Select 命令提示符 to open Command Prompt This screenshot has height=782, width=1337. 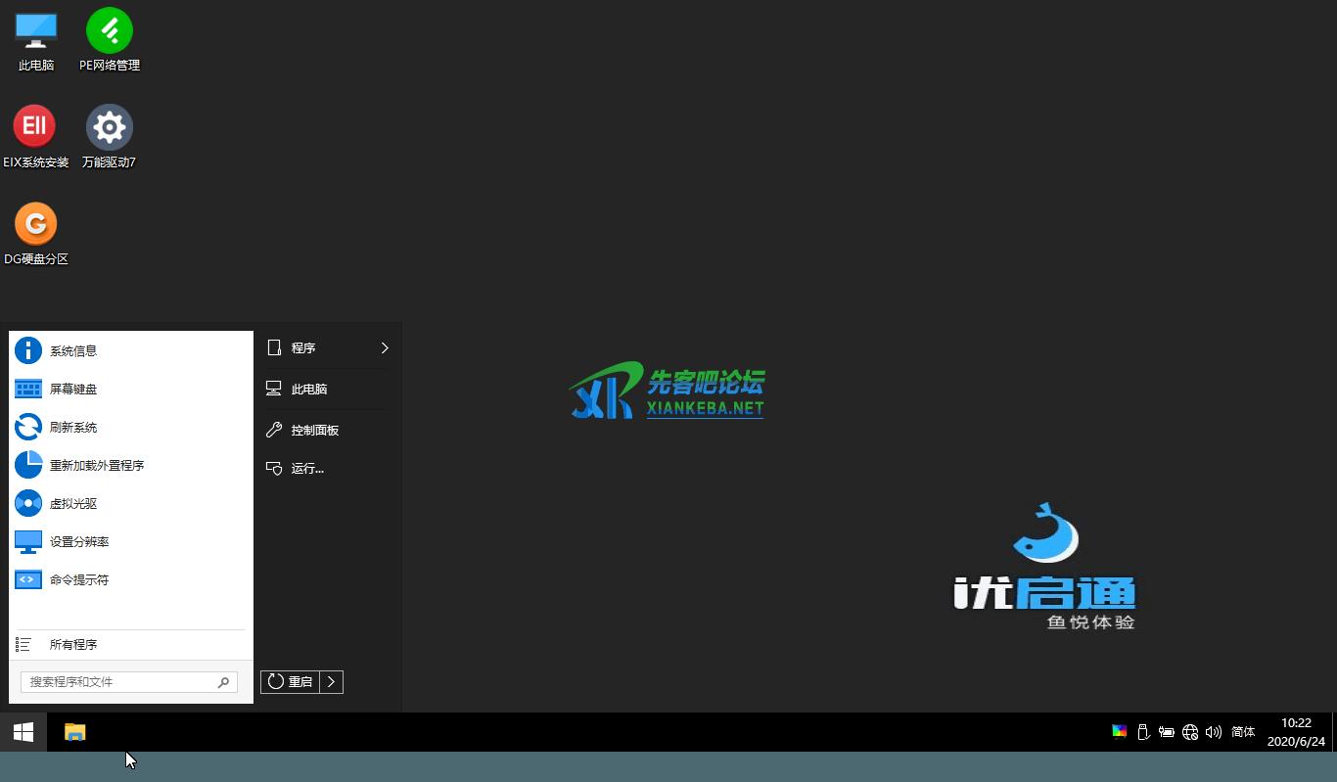pos(79,579)
